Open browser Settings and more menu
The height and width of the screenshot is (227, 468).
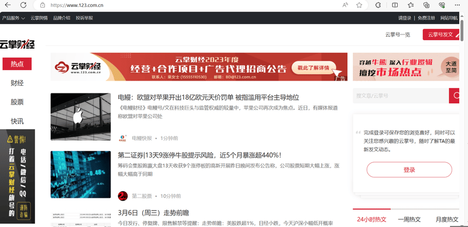(x=457, y=5)
